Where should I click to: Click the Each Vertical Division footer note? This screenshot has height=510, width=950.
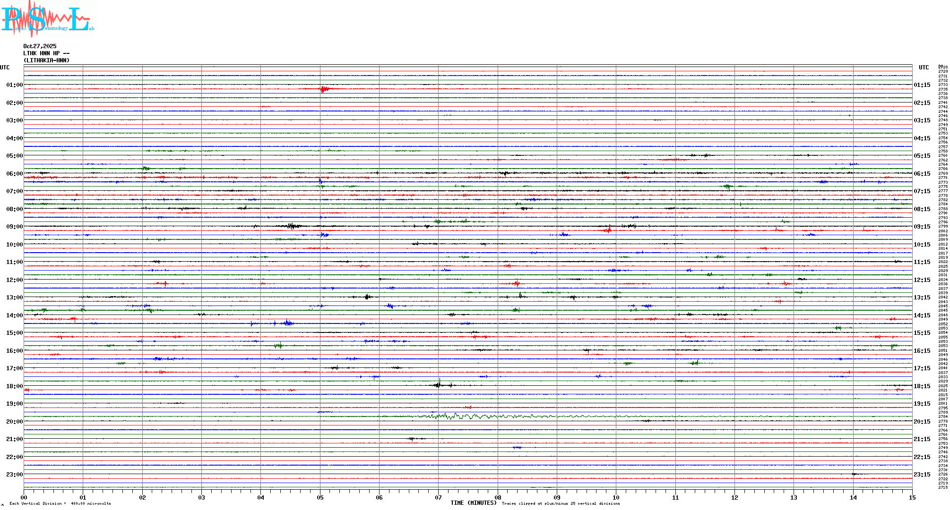(x=60, y=503)
